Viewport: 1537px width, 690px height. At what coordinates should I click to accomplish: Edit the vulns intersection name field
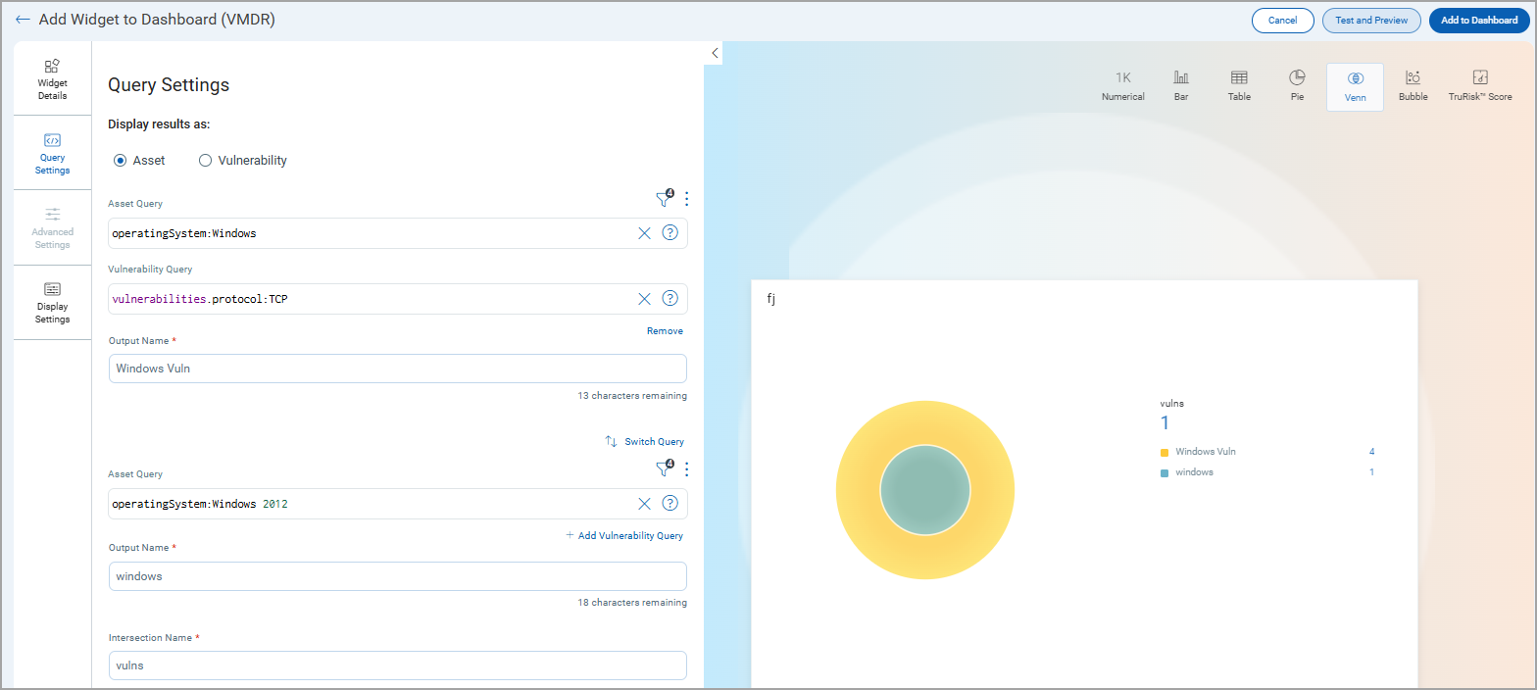click(x=398, y=666)
